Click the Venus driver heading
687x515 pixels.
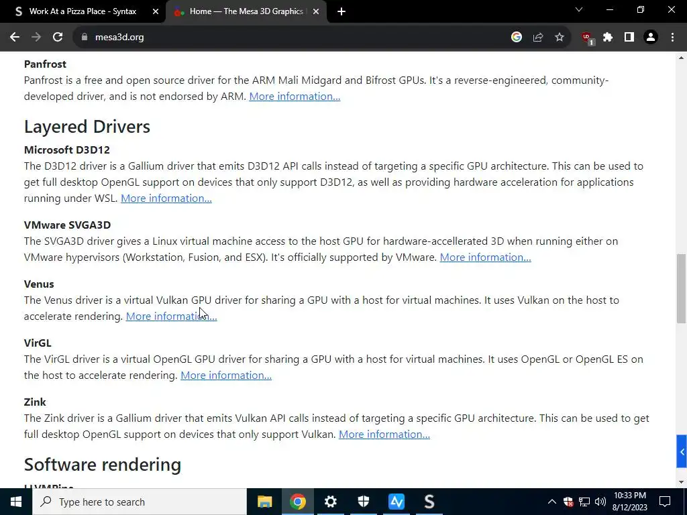pos(39,284)
